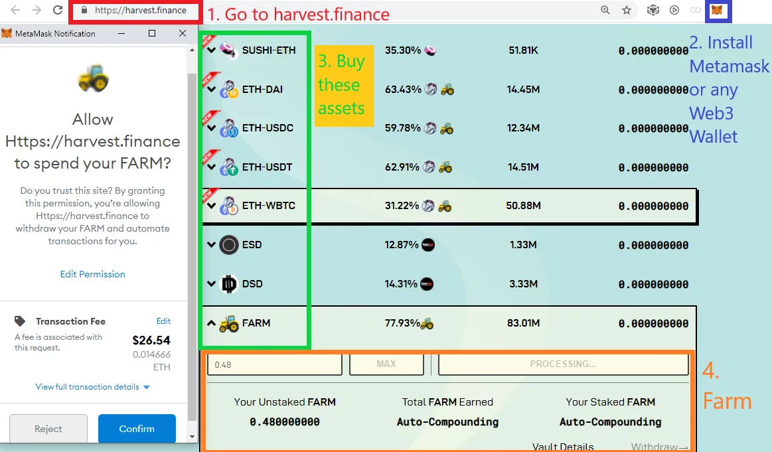Viewport: 772px width, 452px height.
Task: Confirm the MetaMask transaction
Action: tap(137, 428)
